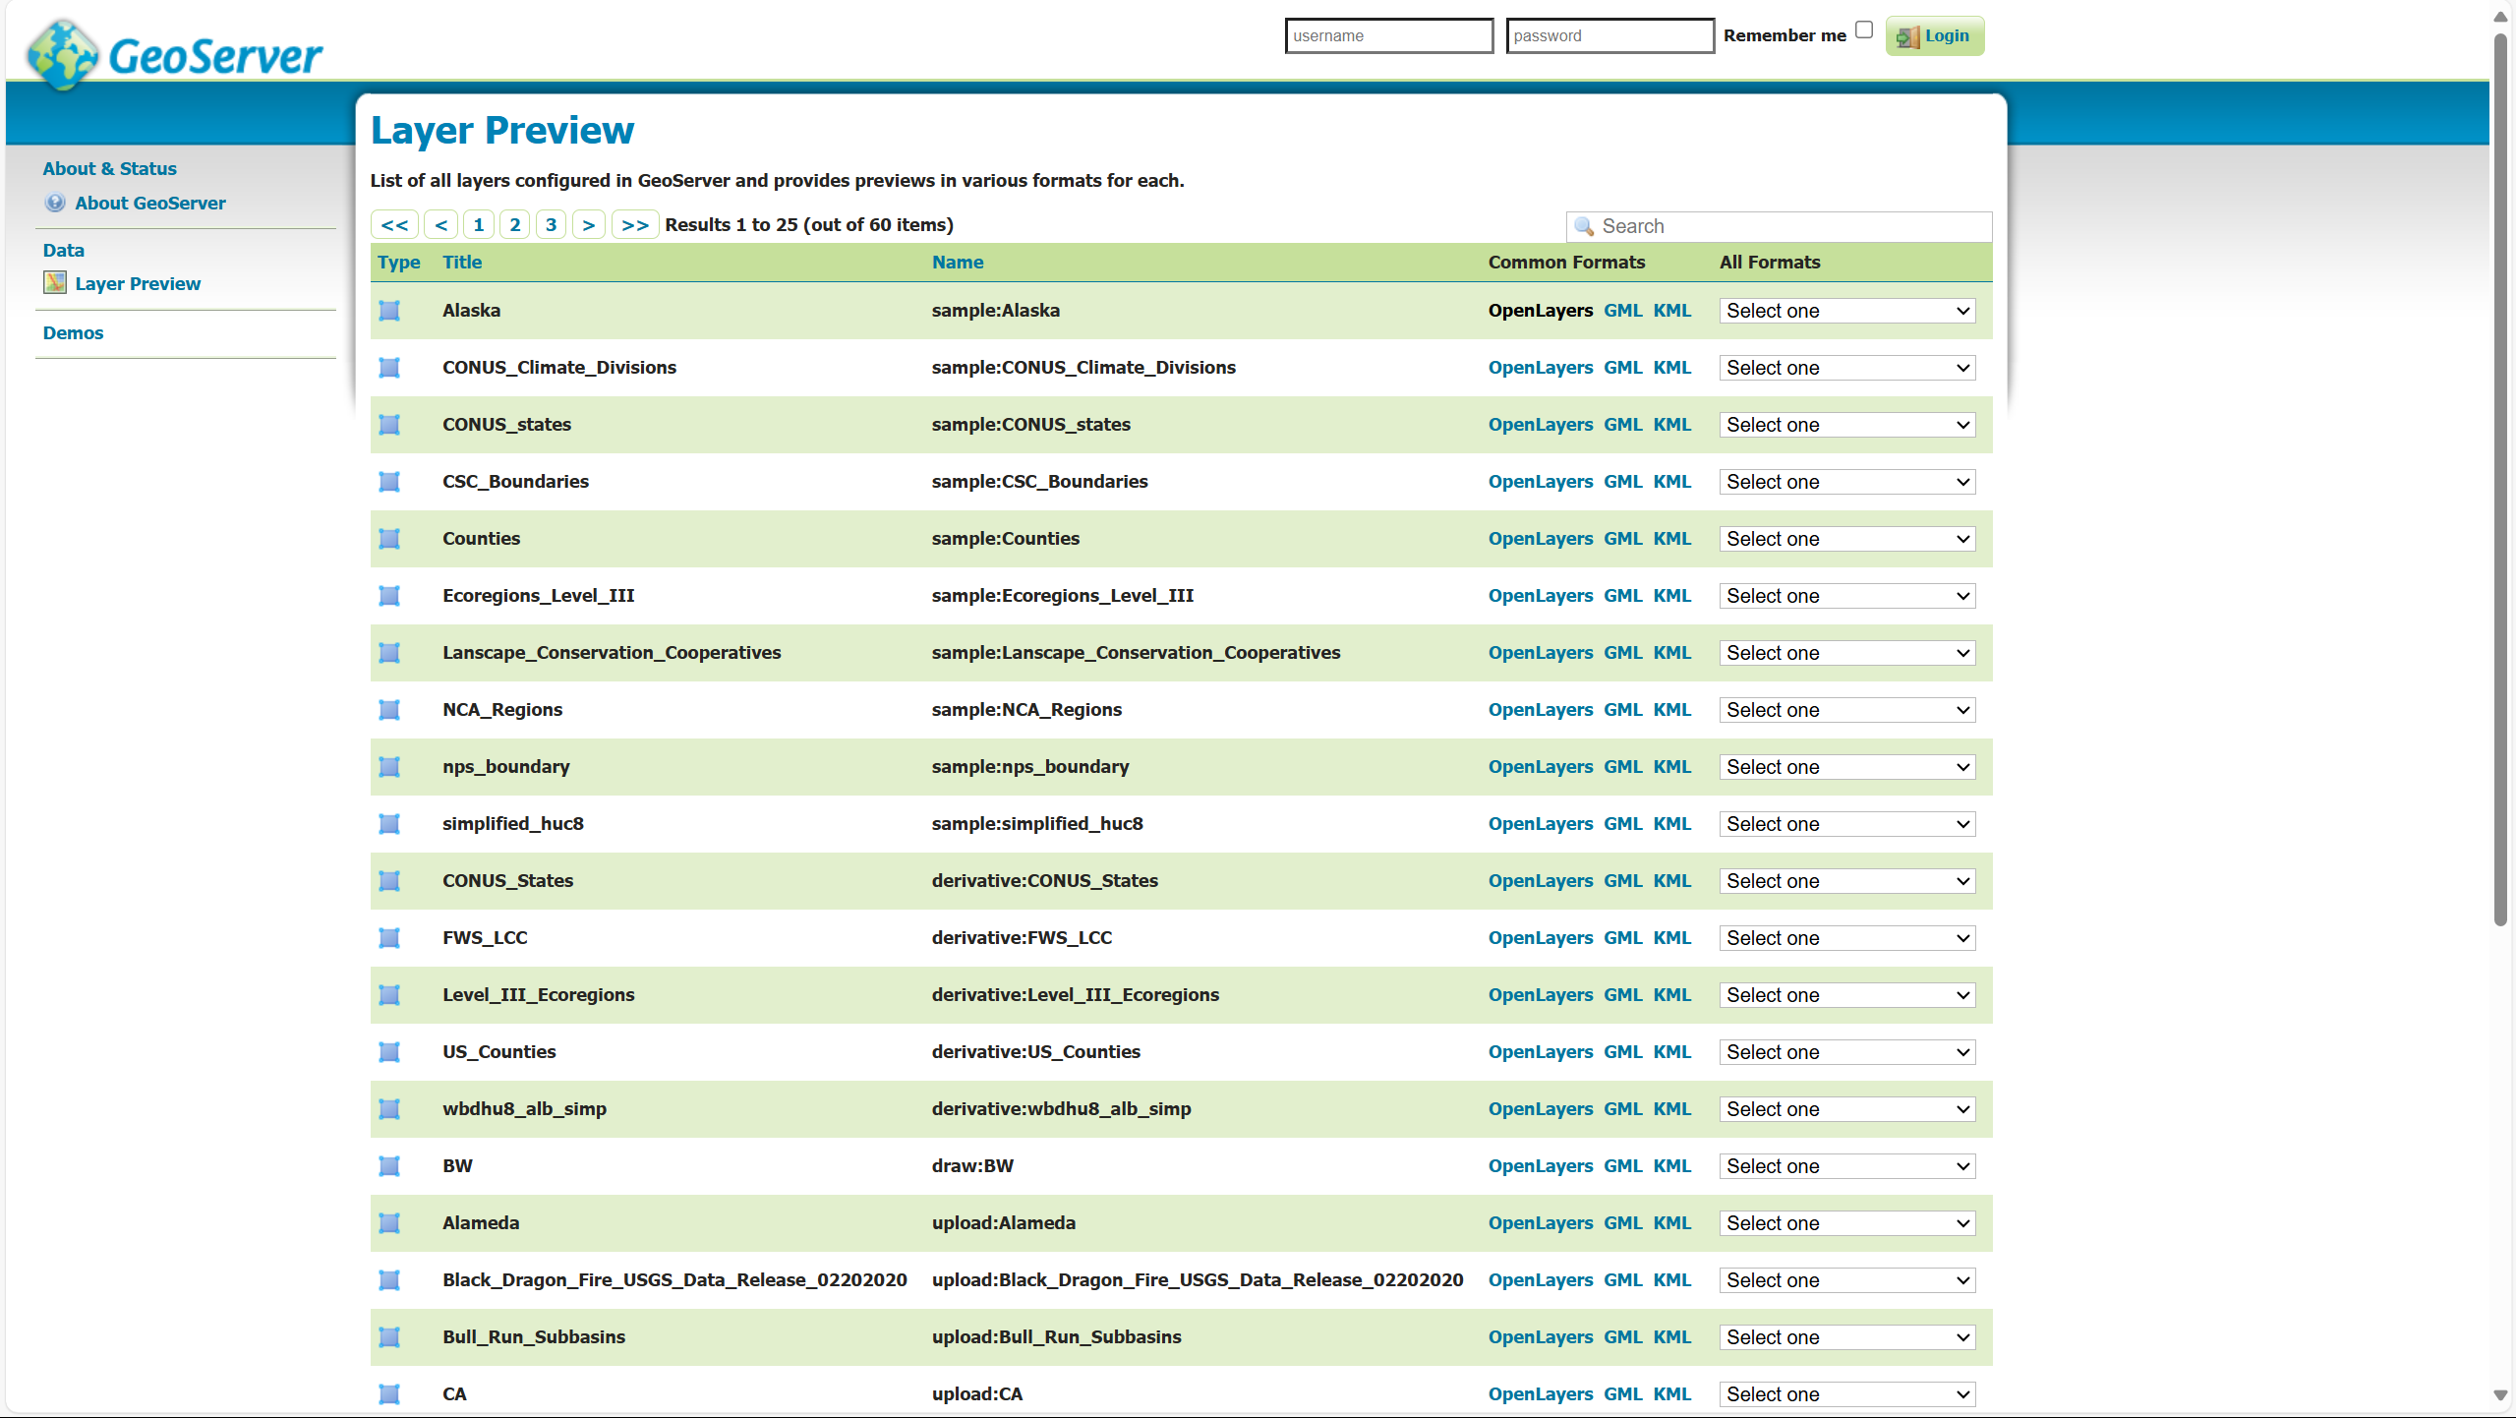Click the polygon type icon for Alaska layer

click(389, 311)
